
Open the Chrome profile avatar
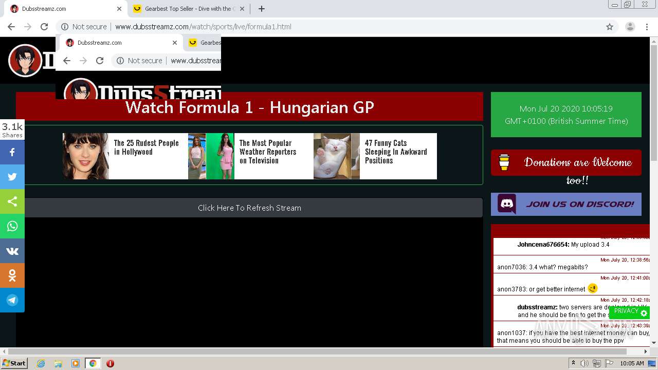[x=630, y=27]
